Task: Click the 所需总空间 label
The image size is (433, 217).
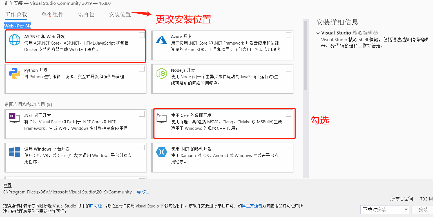Action: [x=402, y=199]
